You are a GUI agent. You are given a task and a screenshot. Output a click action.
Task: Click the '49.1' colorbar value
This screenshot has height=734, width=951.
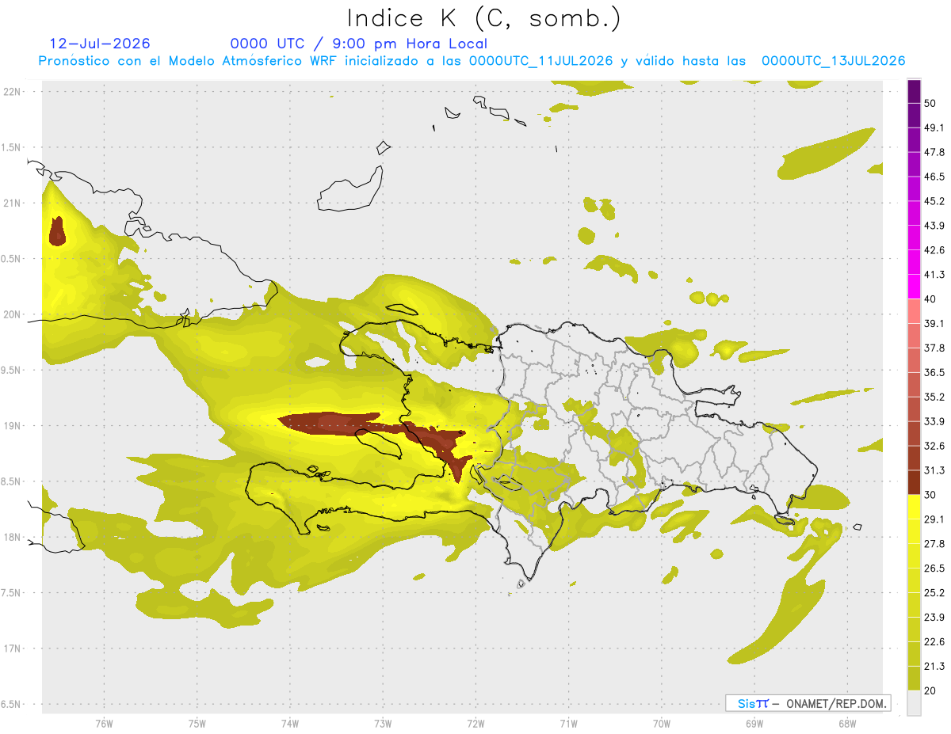click(935, 127)
